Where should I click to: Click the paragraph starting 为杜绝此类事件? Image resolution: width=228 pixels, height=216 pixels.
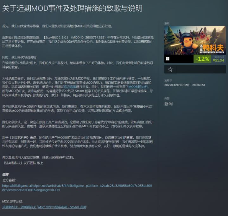point(77,87)
